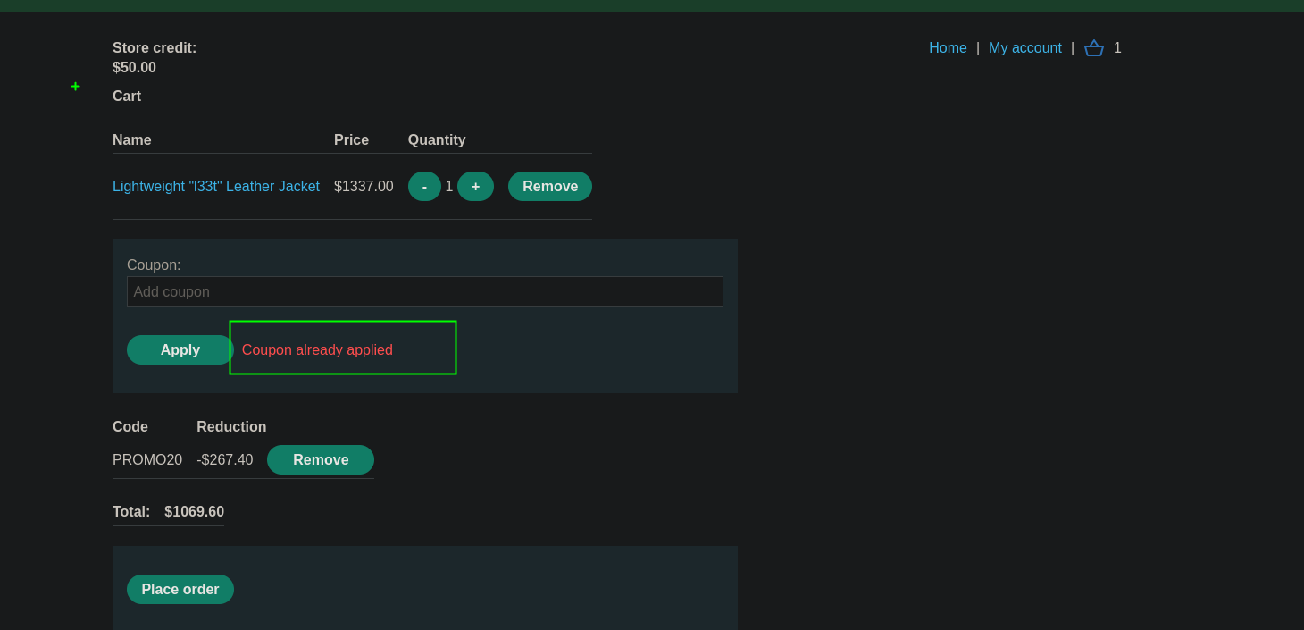This screenshot has height=630, width=1304.
Task: Remove the Leather Jacket from cart
Action: coord(549,187)
